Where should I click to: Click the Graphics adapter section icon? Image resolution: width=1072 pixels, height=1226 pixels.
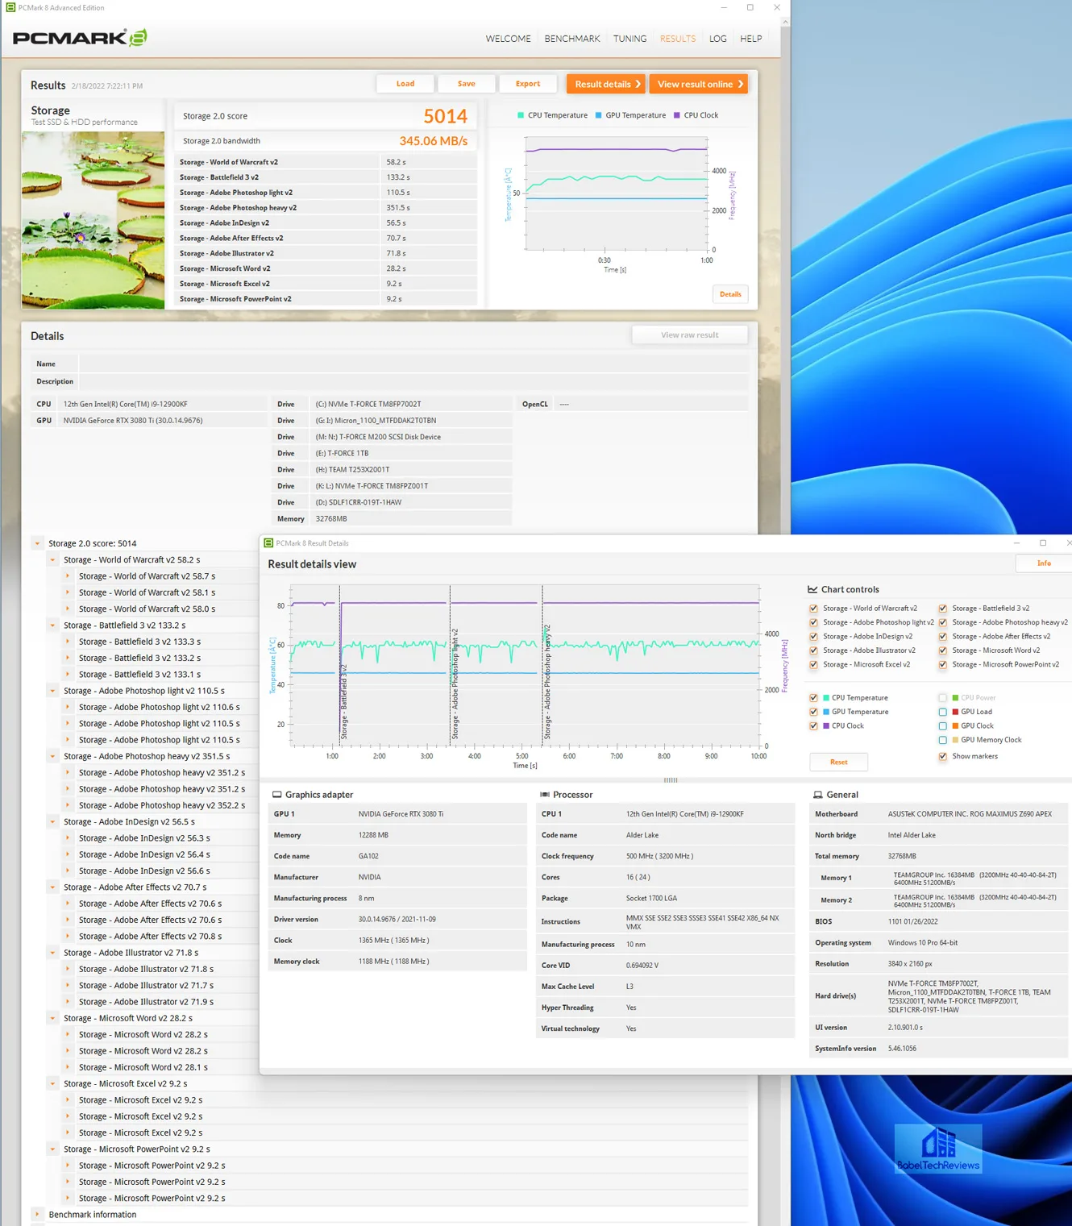point(277,795)
